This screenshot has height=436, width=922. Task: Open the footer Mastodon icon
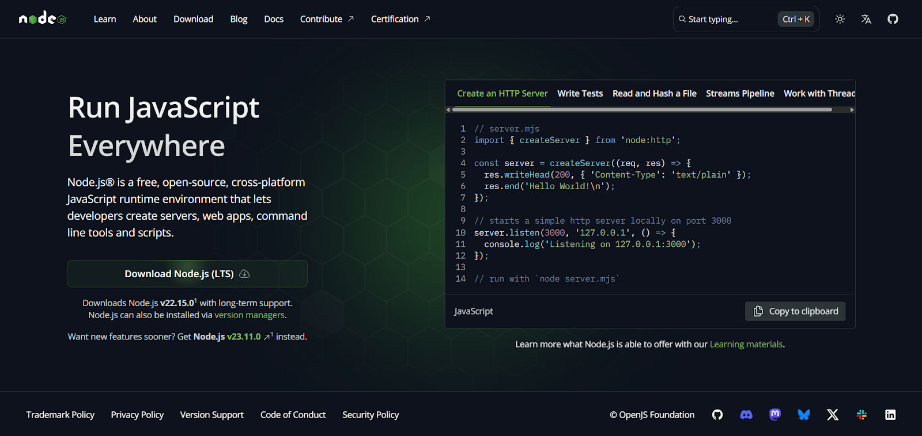(775, 415)
